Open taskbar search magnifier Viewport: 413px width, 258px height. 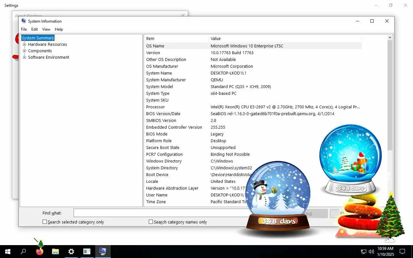23,252
